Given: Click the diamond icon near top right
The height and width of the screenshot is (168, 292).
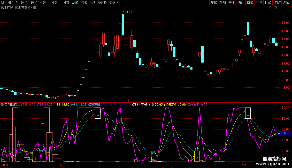Looking at the screenshot, I should click(271, 8).
